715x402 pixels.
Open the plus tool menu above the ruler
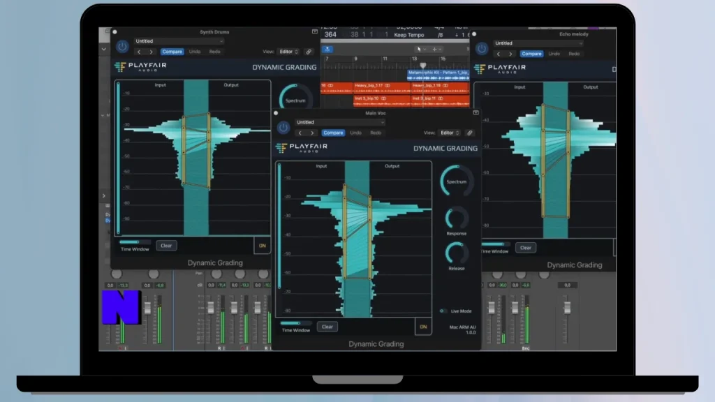437,50
